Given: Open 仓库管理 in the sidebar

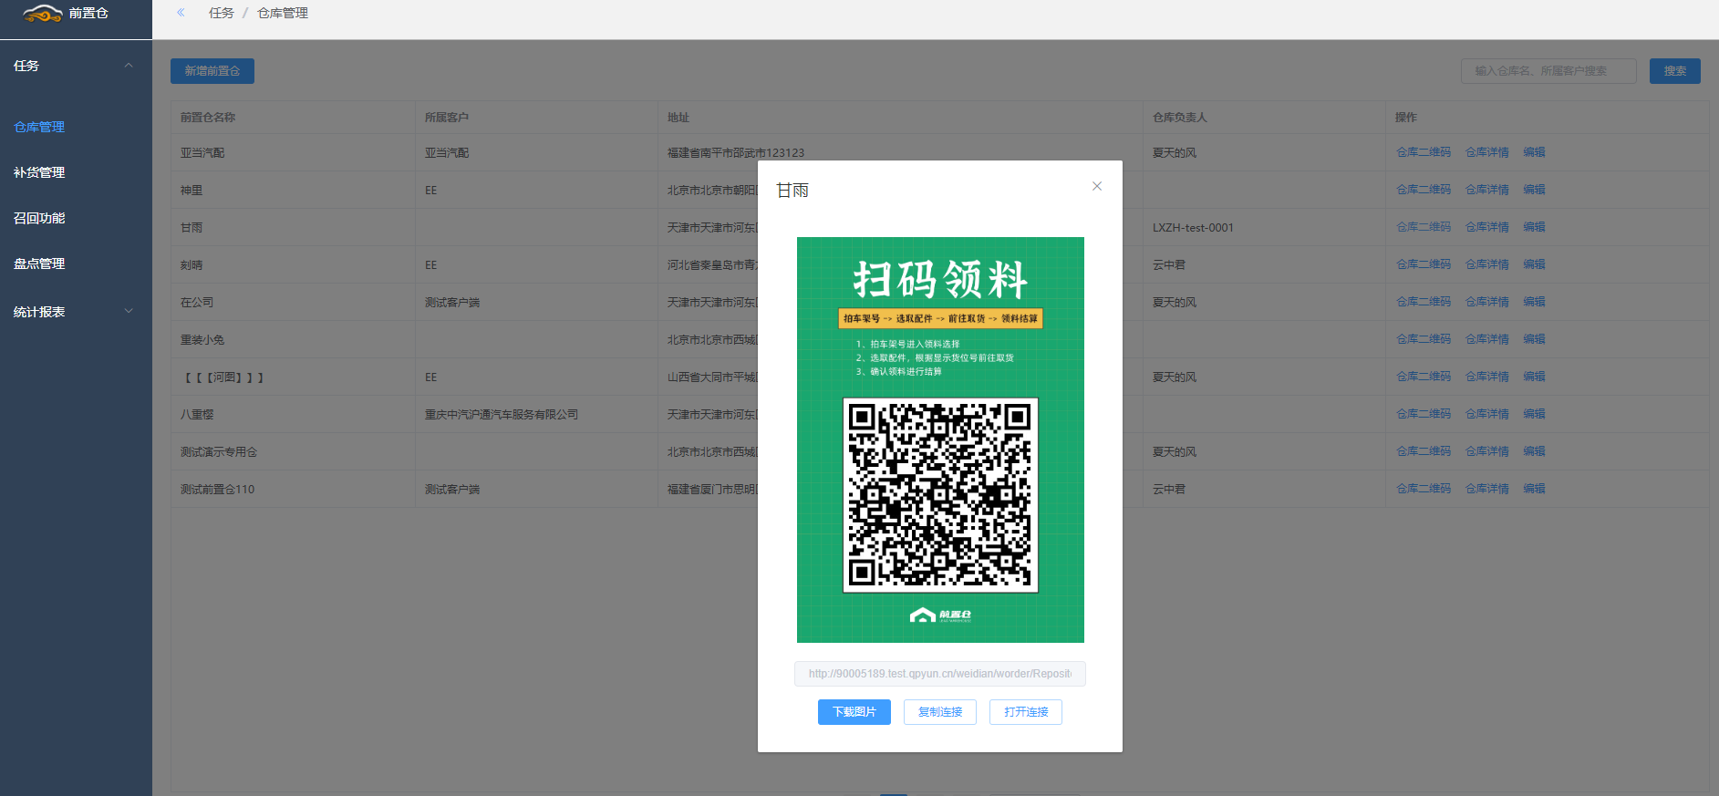Looking at the screenshot, I should 39,127.
